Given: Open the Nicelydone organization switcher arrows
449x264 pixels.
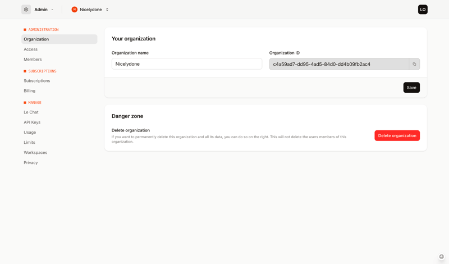Looking at the screenshot, I should (107, 10).
